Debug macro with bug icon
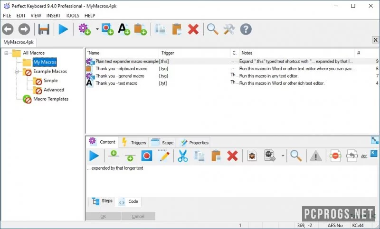 (252, 156)
